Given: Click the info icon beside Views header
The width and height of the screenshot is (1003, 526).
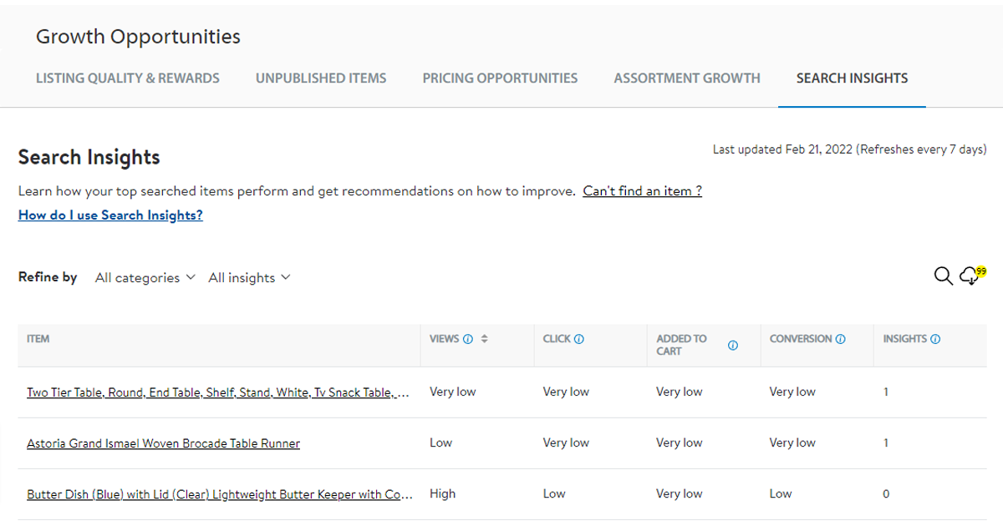Looking at the screenshot, I should click(x=467, y=338).
